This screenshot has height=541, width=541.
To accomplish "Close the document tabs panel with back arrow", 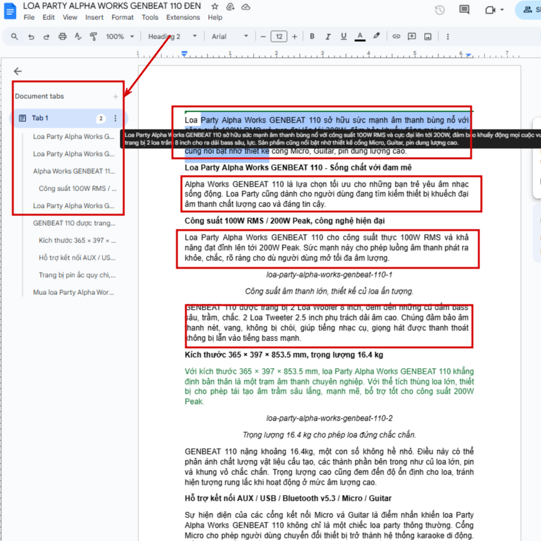I will (x=17, y=71).
